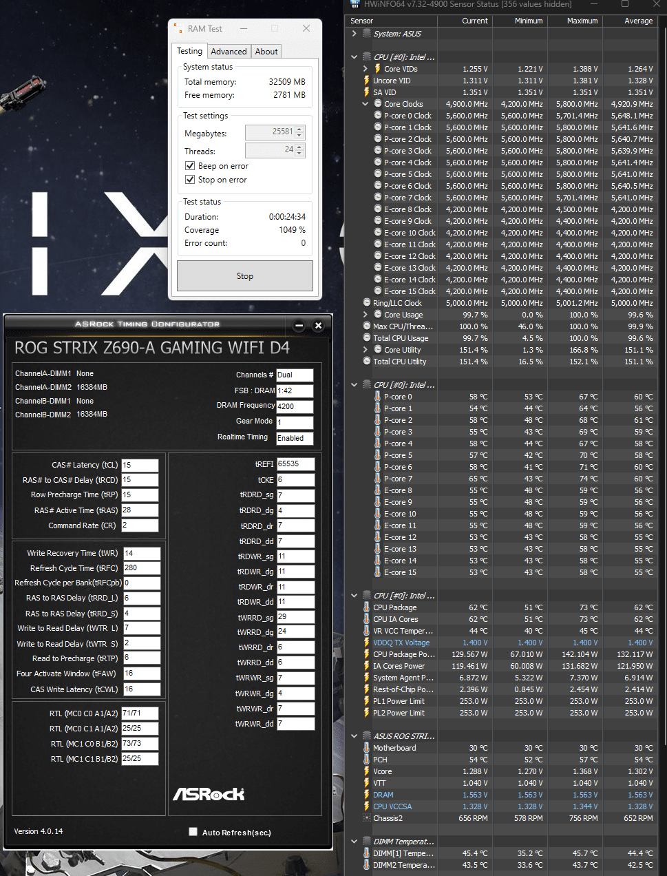Switch to the Testing tab in RAM Test

189,51
